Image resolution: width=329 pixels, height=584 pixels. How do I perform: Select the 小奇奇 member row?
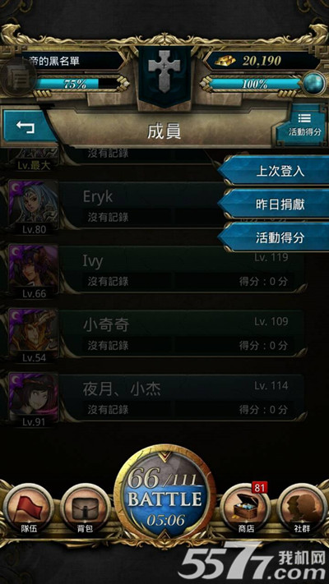(x=156, y=333)
